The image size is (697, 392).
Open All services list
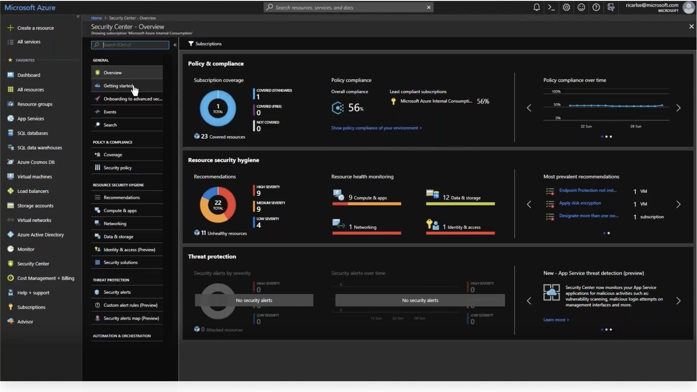(29, 42)
